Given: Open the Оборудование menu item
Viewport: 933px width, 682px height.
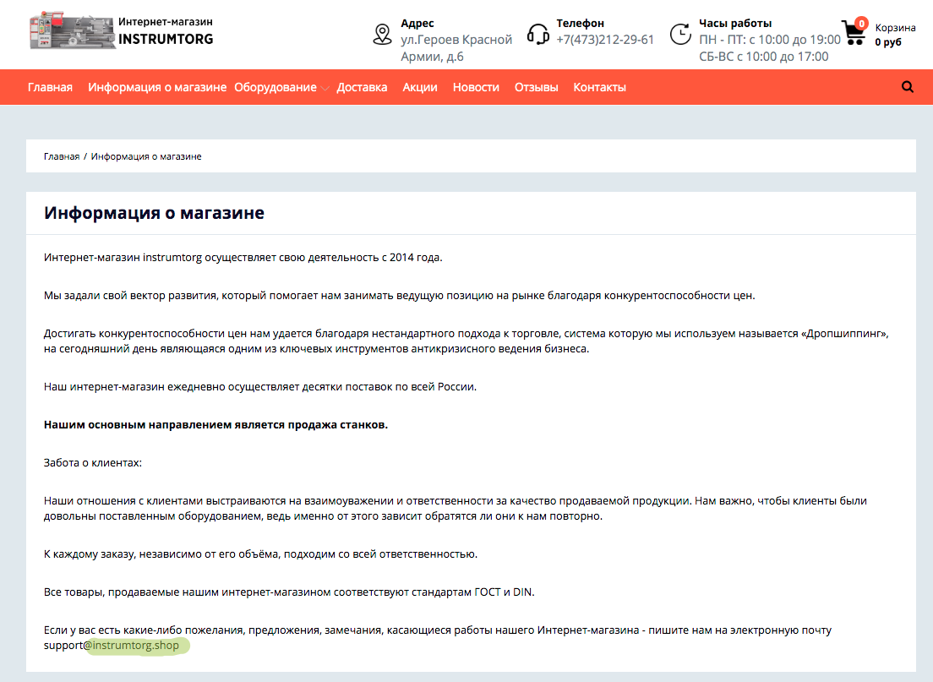Looking at the screenshot, I should (x=276, y=87).
